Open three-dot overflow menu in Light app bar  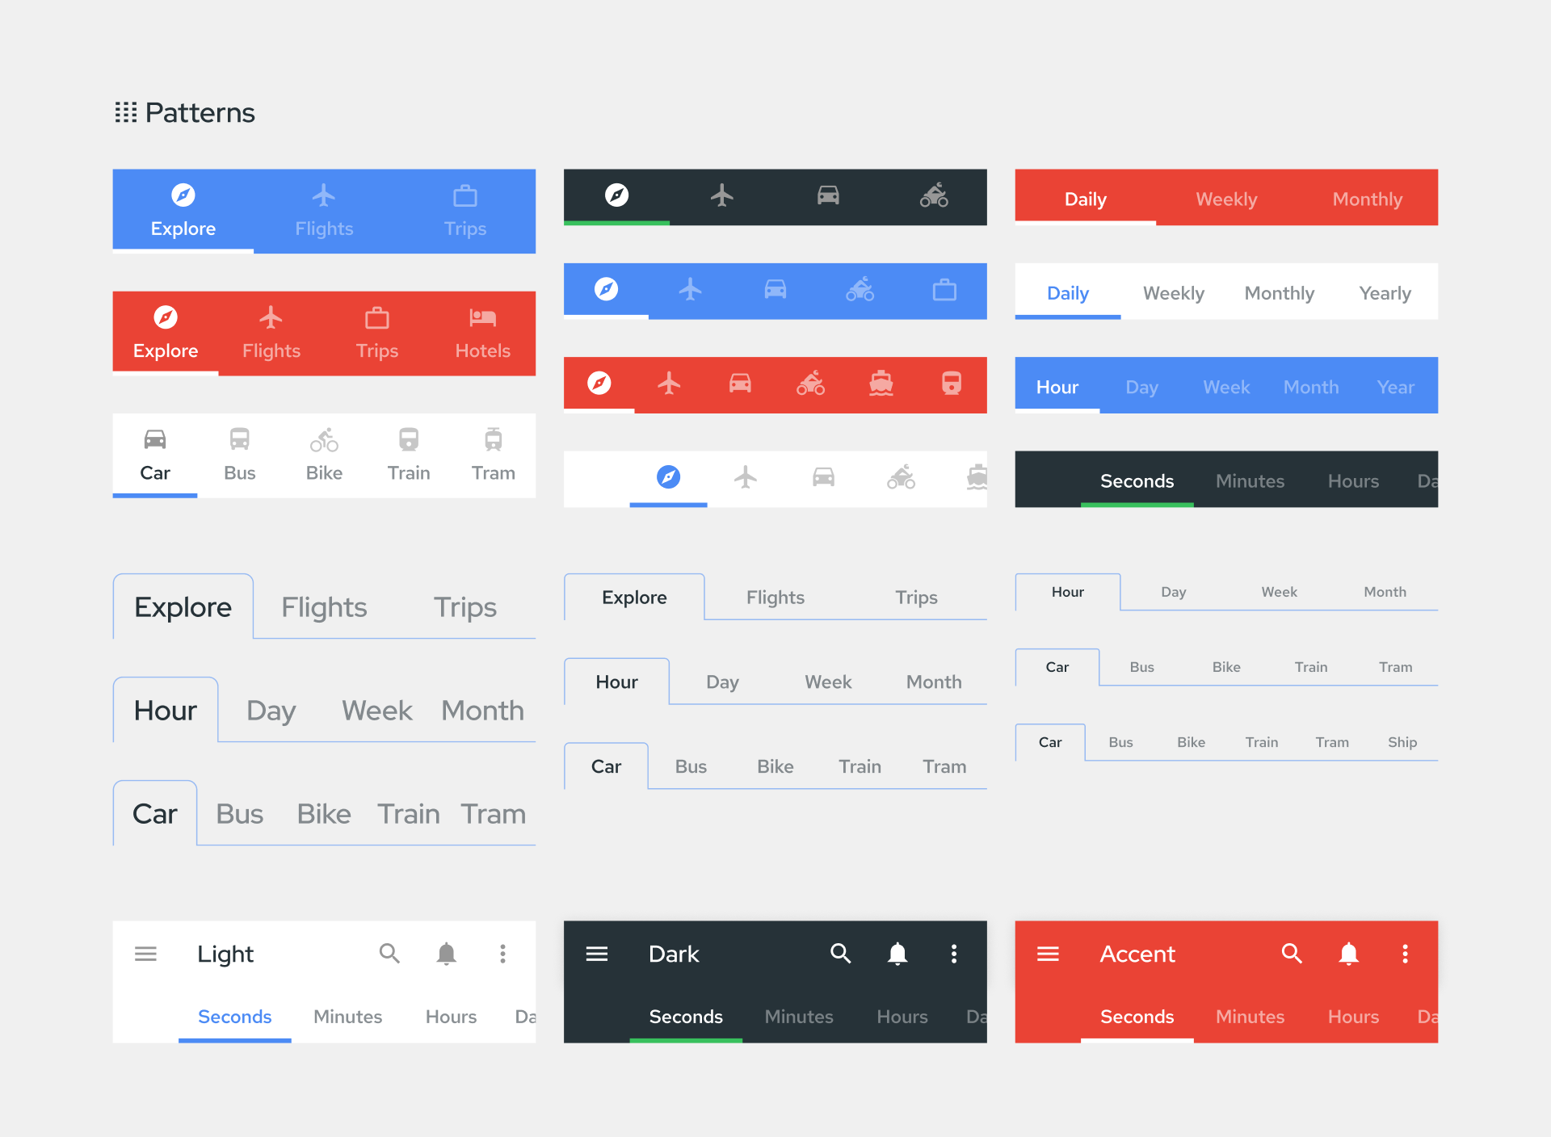tap(502, 954)
